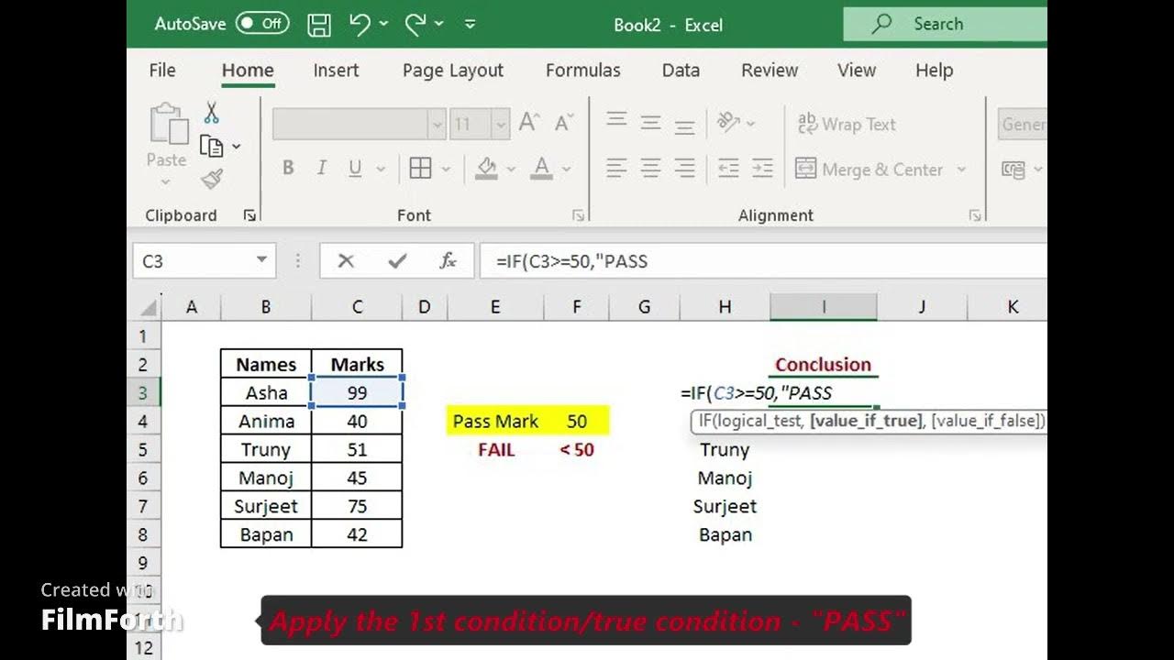Click the Middle Align icon

pos(650,122)
